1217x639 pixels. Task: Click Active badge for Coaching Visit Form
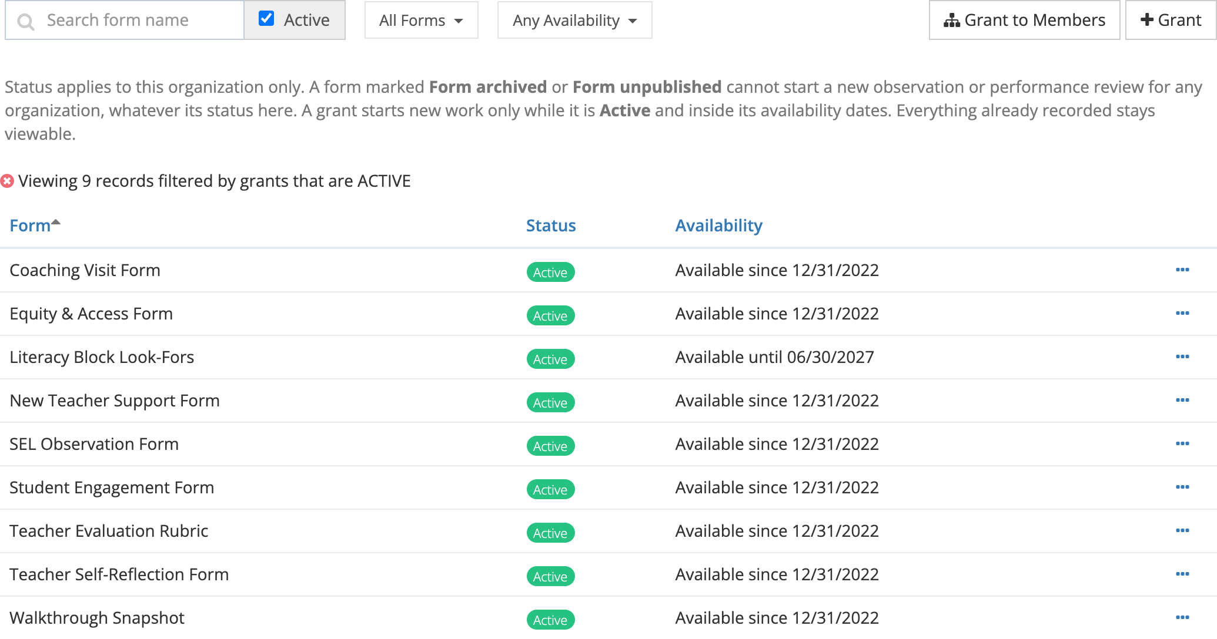pyautogui.click(x=550, y=272)
